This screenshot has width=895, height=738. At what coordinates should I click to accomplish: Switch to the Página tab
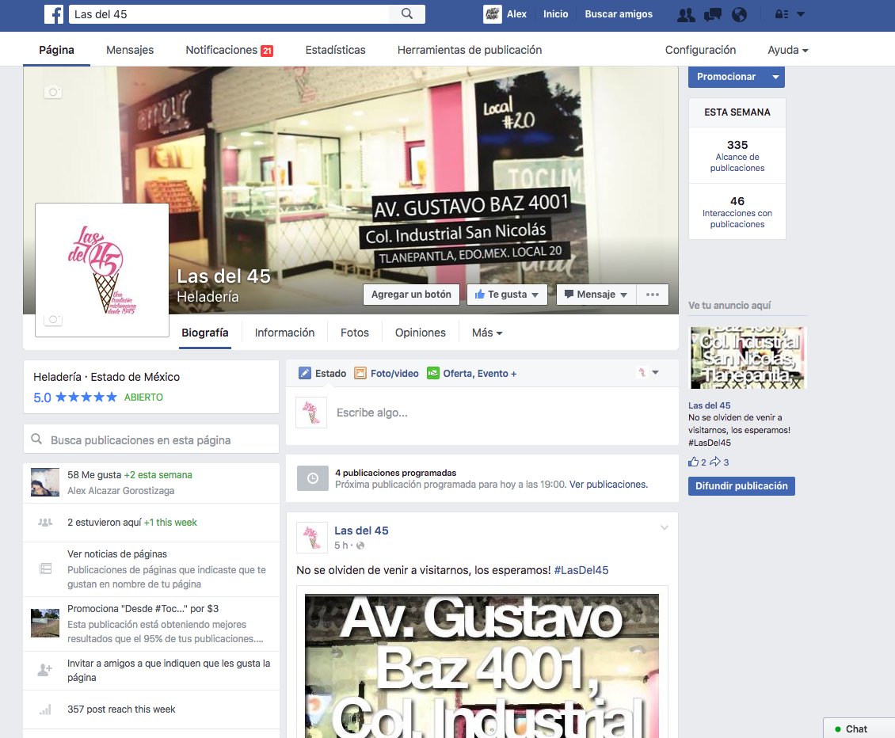point(56,50)
